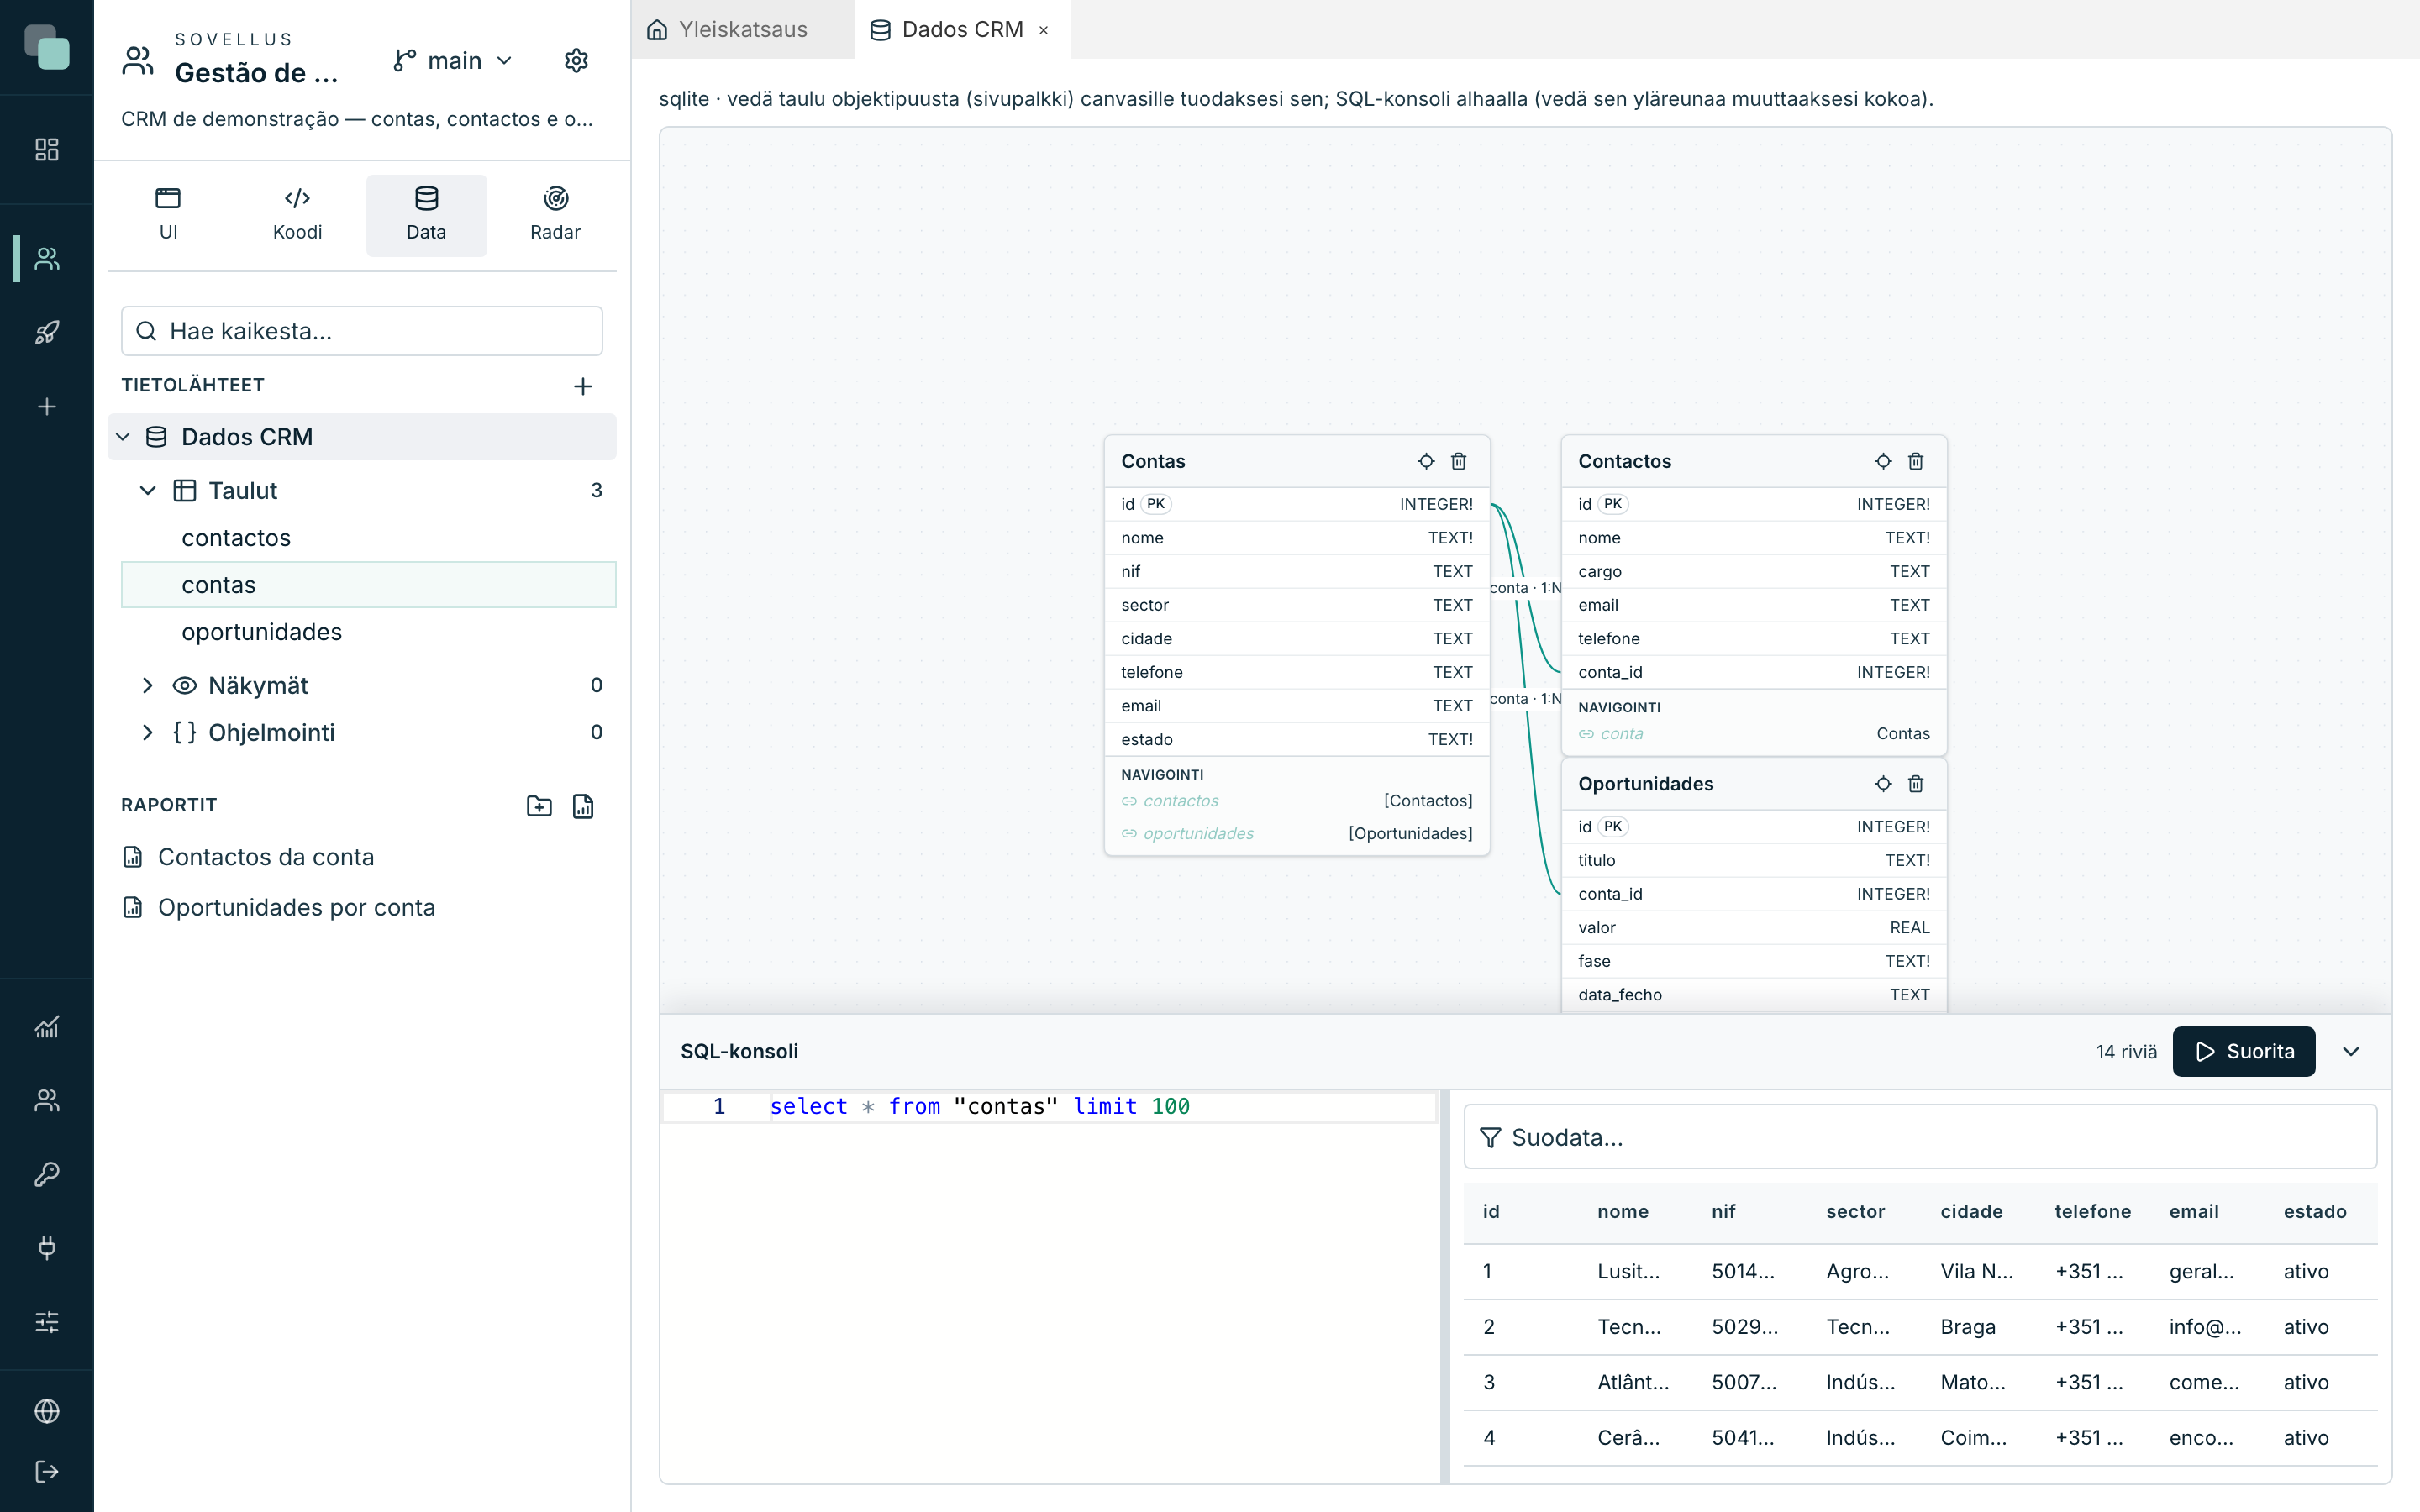Click the Vila N... cell in row 1

(x=1976, y=1272)
